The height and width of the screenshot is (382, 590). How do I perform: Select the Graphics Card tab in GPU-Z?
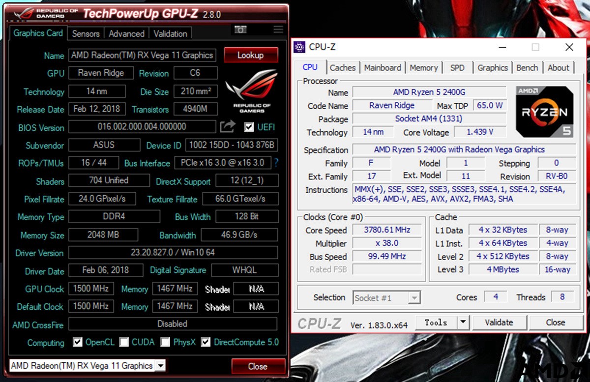pos(38,33)
